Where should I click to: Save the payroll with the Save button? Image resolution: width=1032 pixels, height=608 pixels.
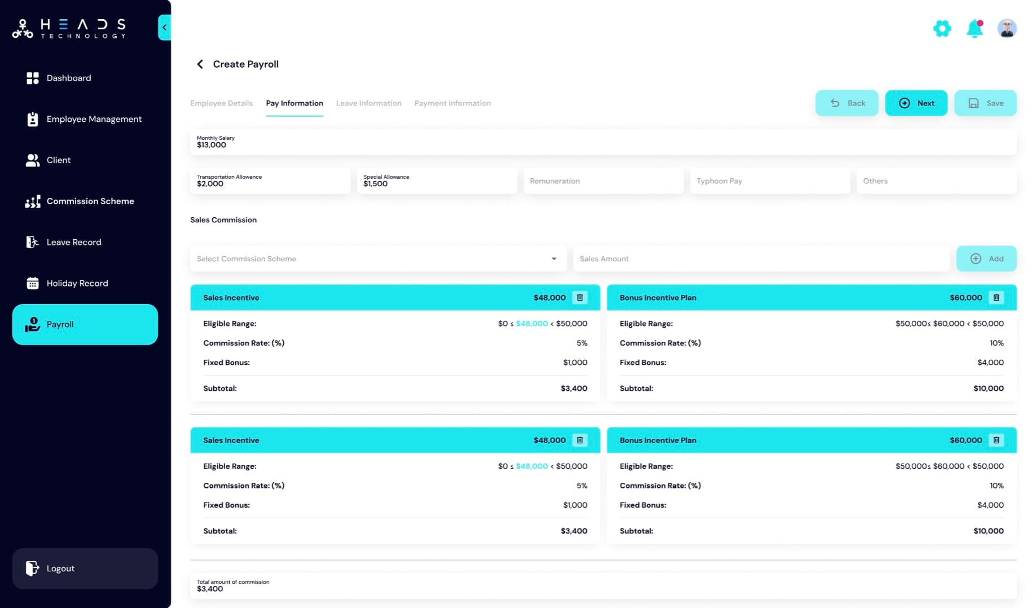click(x=985, y=103)
